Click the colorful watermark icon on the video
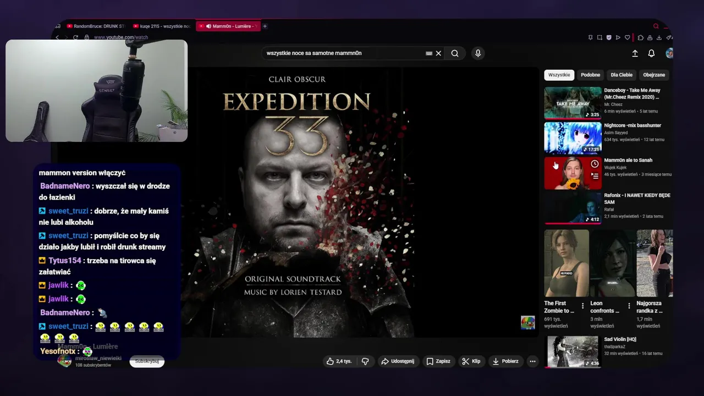704x396 pixels. [x=527, y=322]
